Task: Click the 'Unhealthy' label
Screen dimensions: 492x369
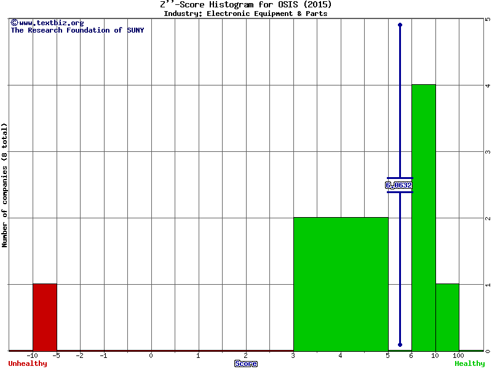Action: [28, 363]
